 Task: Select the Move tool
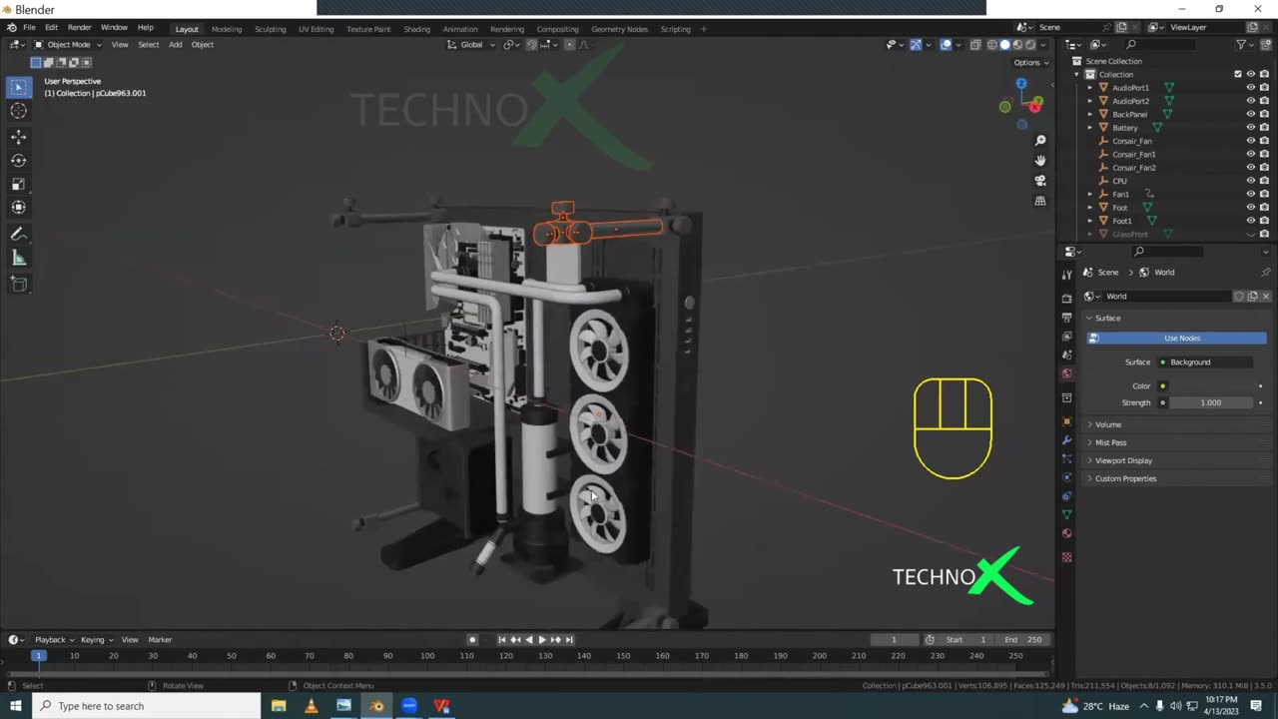[x=18, y=137]
